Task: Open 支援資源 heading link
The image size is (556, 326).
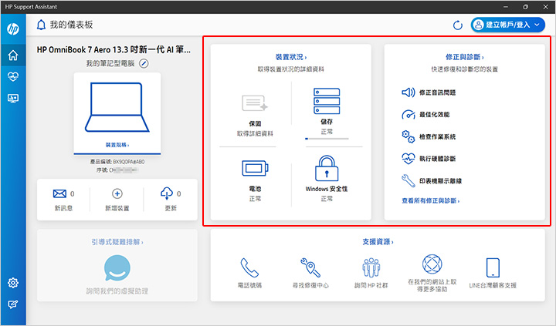Action: (378, 242)
